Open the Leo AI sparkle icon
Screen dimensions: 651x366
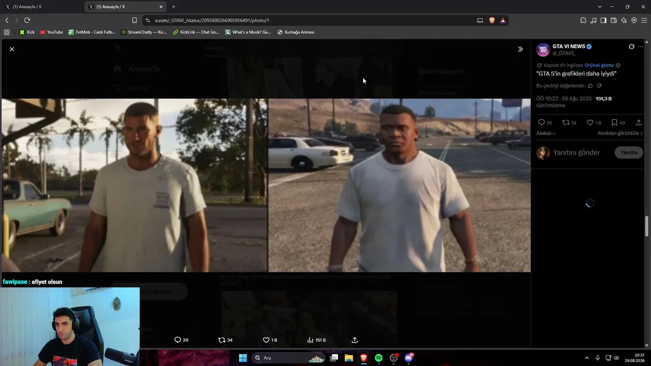pos(624,20)
